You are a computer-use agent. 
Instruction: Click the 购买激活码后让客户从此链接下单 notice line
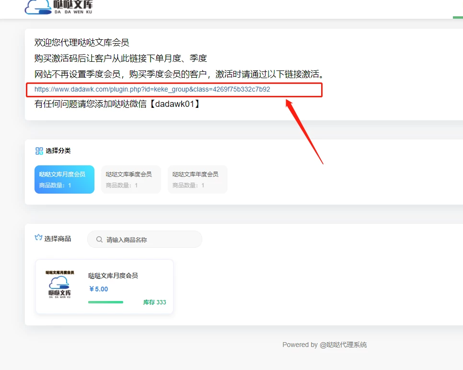(120, 58)
